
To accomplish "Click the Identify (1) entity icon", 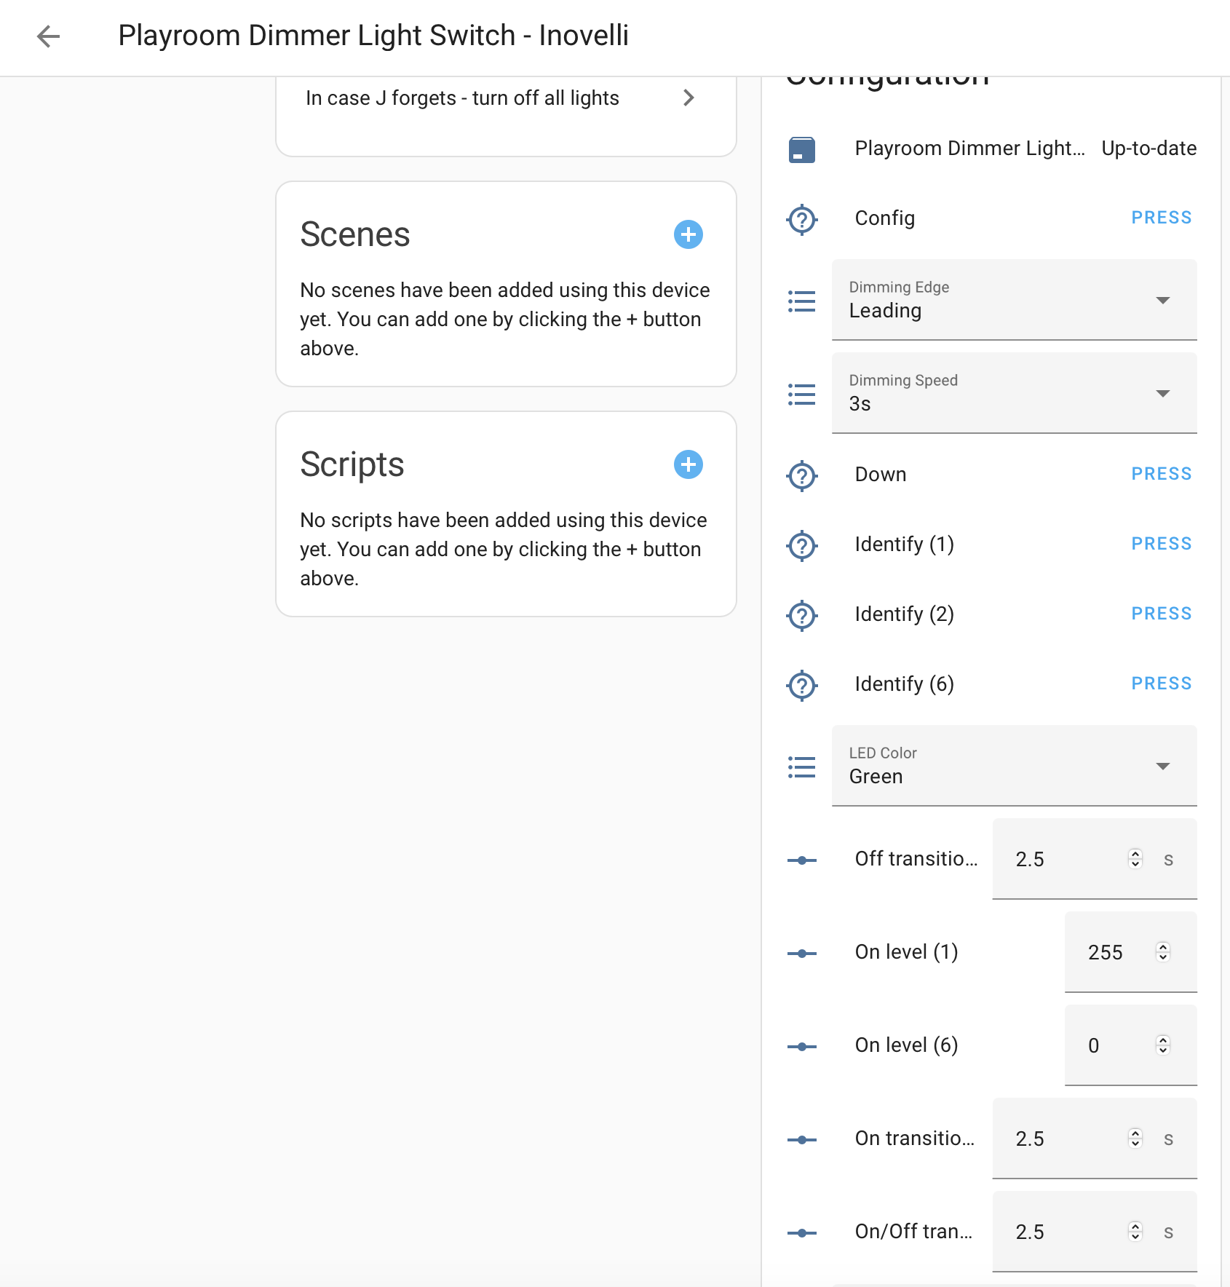I will 802,545.
